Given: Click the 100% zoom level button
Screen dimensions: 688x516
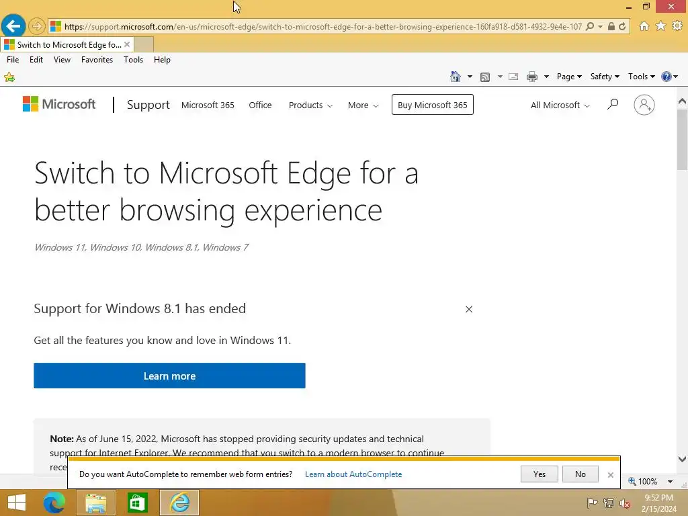Looking at the screenshot, I should (x=643, y=481).
